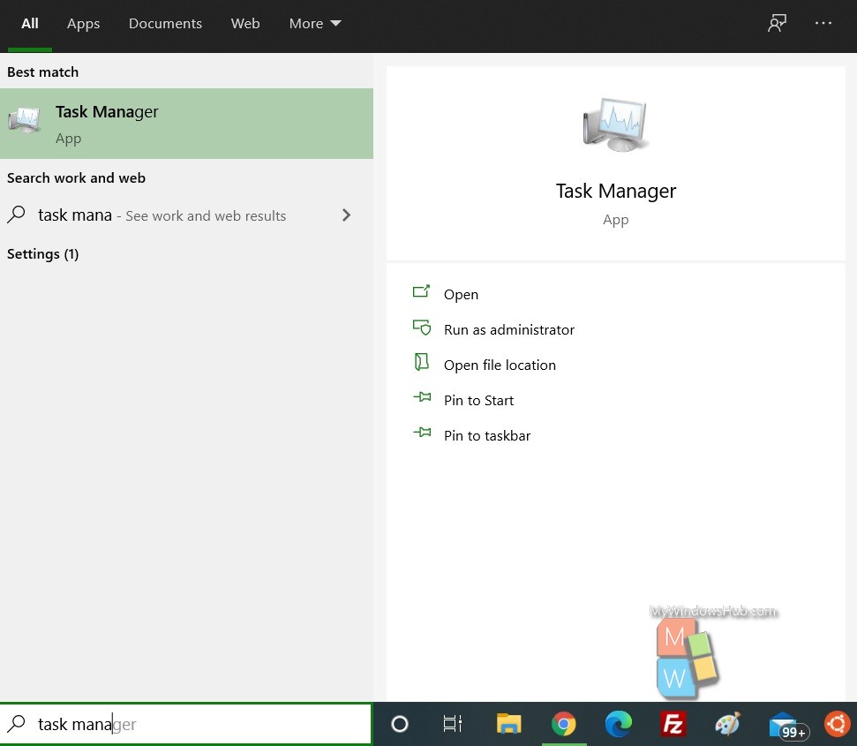857x746 pixels.
Task: Switch to the Documents tab
Action: click(165, 24)
